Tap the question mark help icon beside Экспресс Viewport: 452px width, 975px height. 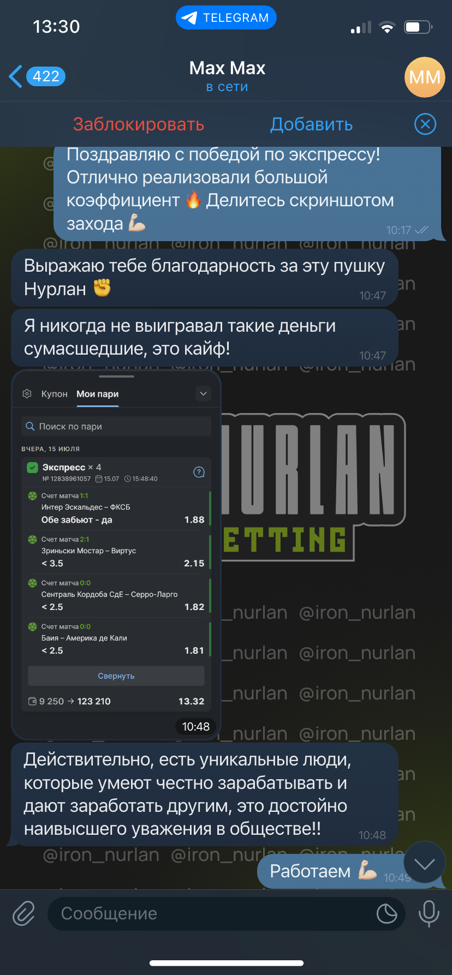point(199,472)
